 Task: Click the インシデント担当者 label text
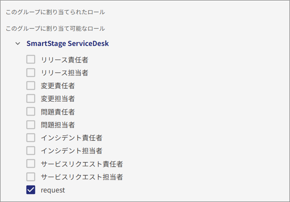[x=72, y=151]
